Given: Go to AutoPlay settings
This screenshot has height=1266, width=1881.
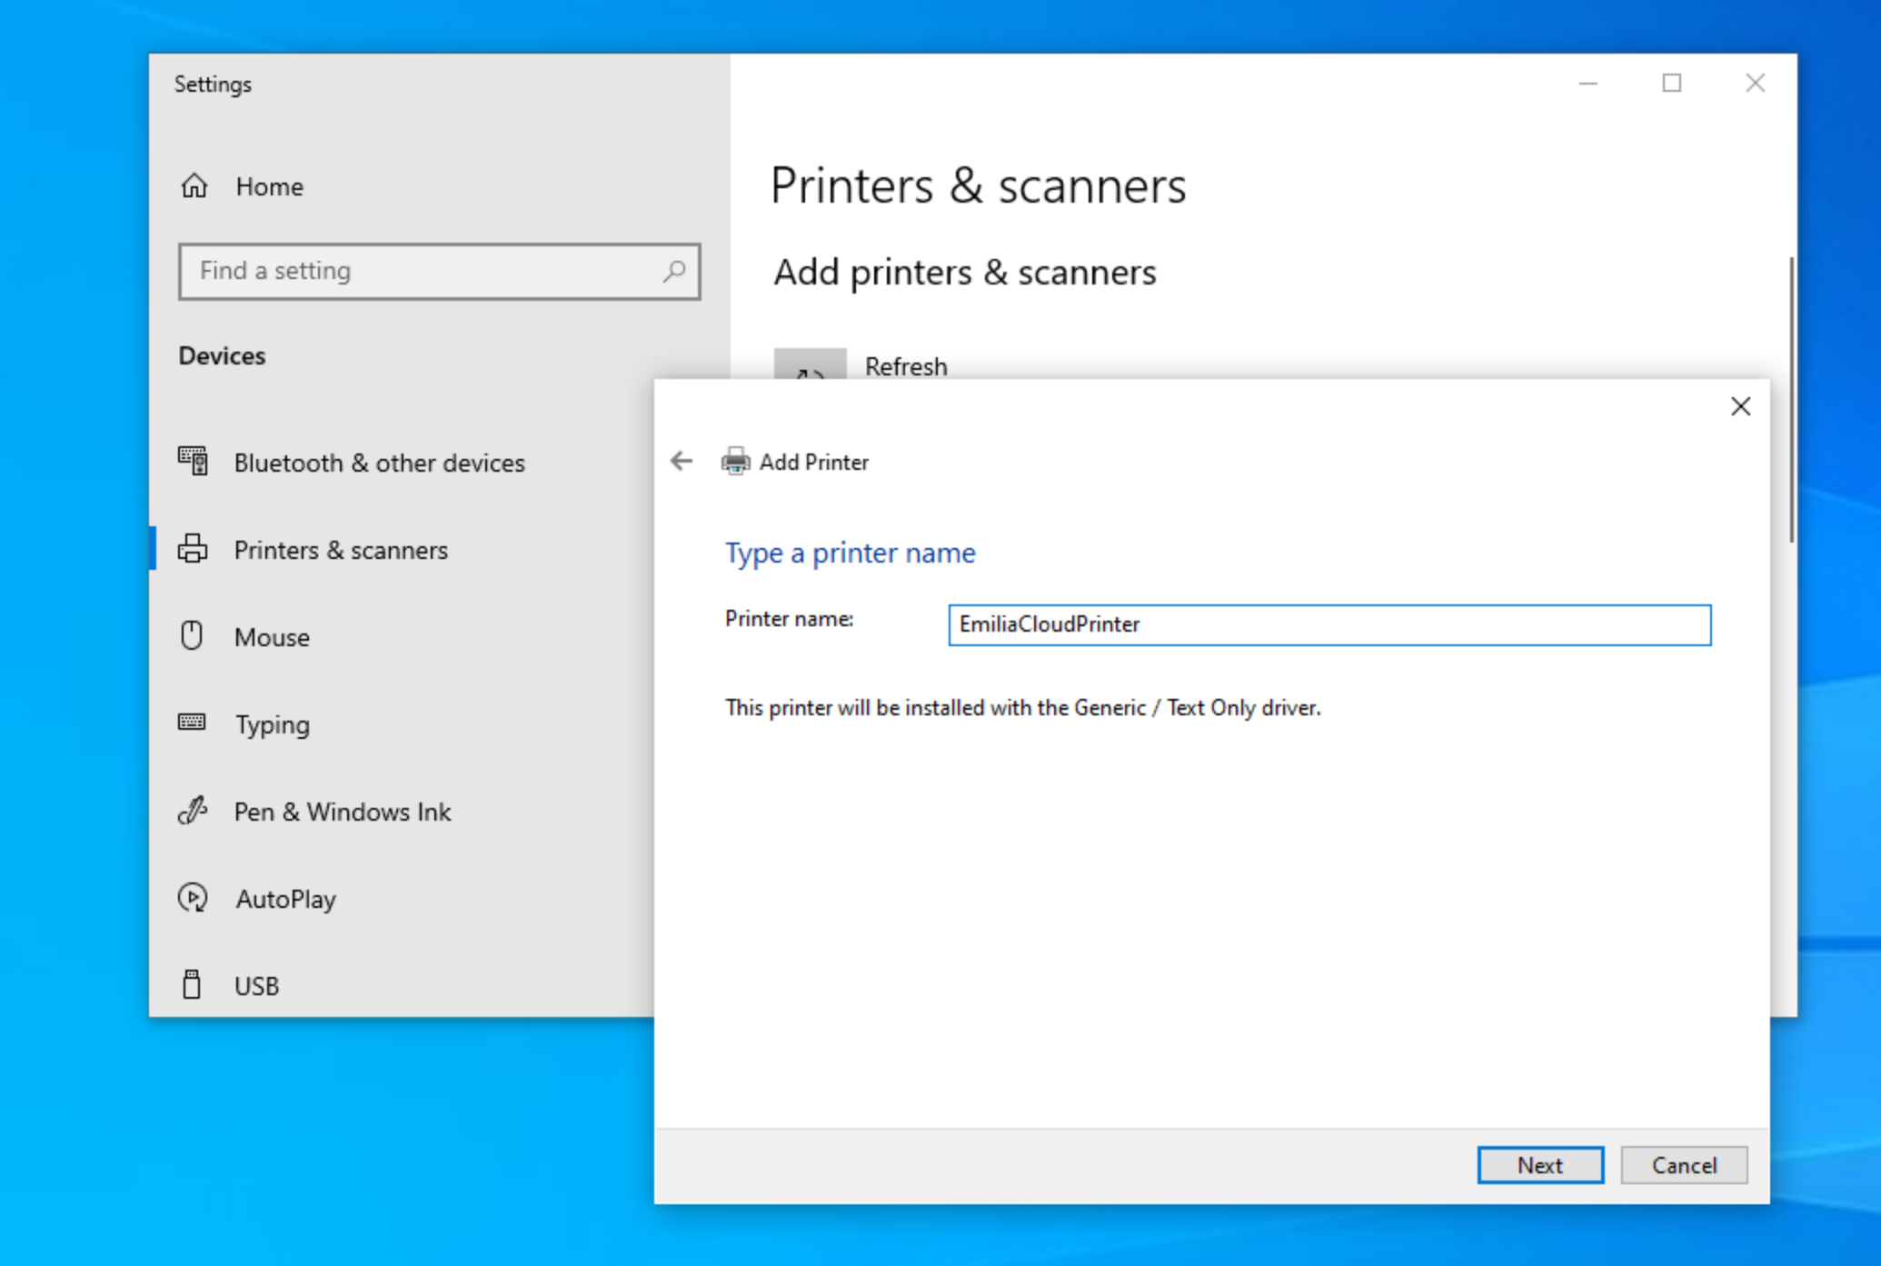Looking at the screenshot, I should pyautogui.click(x=285, y=899).
